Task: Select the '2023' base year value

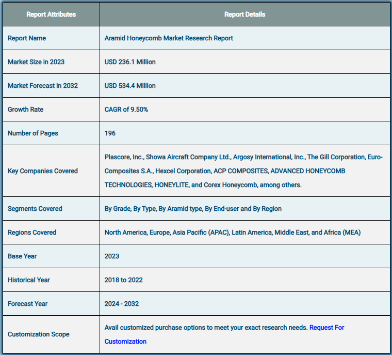Action: tap(112, 256)
